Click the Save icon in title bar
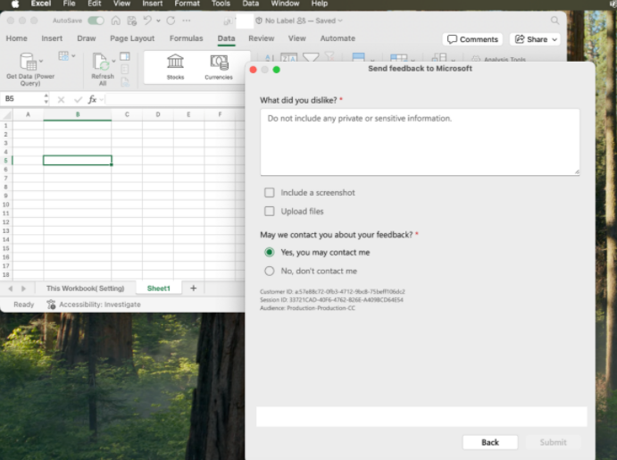 point(132,21)
